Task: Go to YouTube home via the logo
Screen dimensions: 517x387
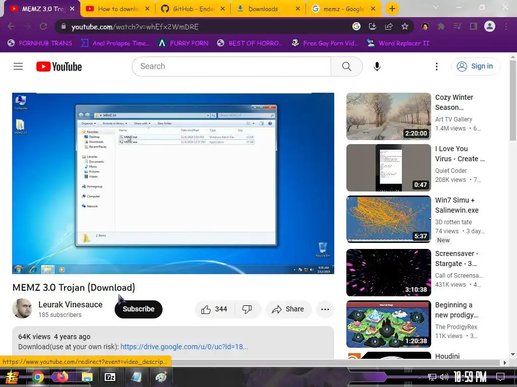Action: click(x=59, y=67)
